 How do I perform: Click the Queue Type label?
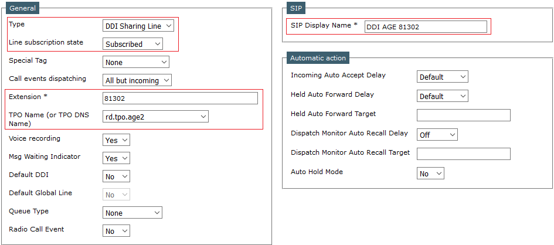29,211
